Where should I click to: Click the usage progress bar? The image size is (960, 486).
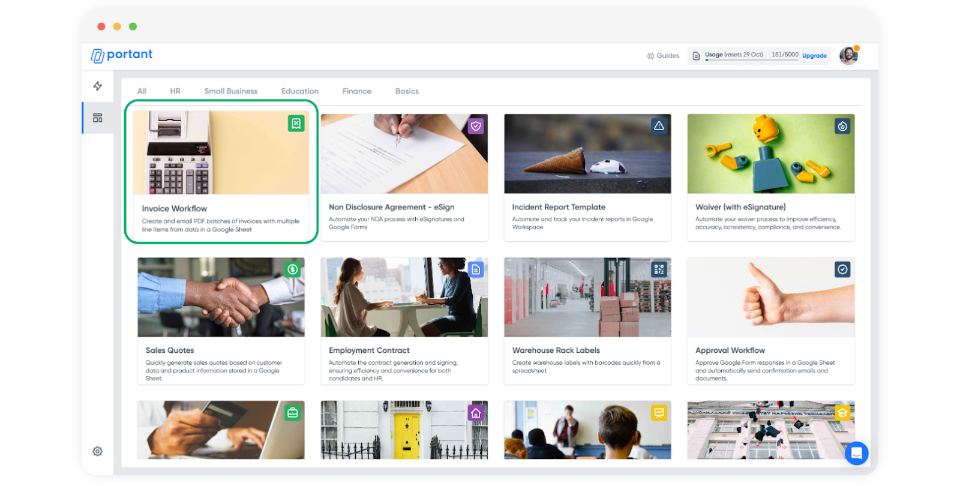[x=751, y=60]
